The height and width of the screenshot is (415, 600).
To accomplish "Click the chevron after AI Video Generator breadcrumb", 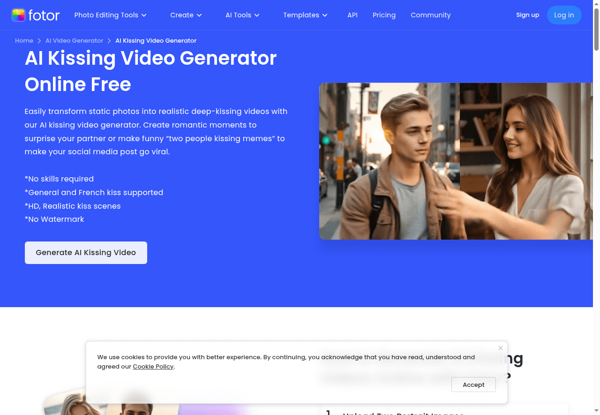I will click(109, 41).
